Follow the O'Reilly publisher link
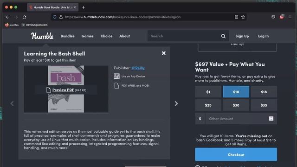The image size is (297, 167). point(138,68)
